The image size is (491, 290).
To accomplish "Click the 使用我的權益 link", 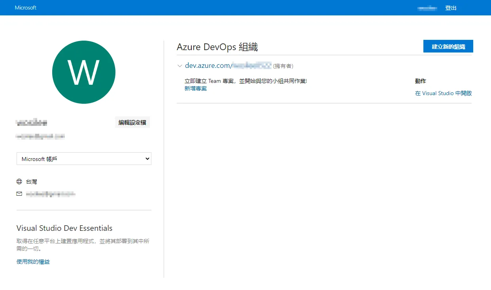I will [x=33, y=261].
